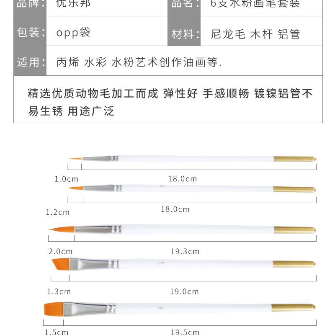
Task: Click the large pointed round brush
Action: point(182,229)
